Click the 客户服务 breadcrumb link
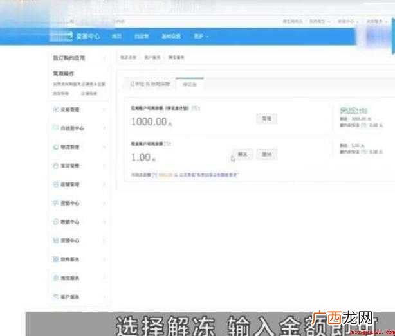395x336 pixels. coord(152,58)
